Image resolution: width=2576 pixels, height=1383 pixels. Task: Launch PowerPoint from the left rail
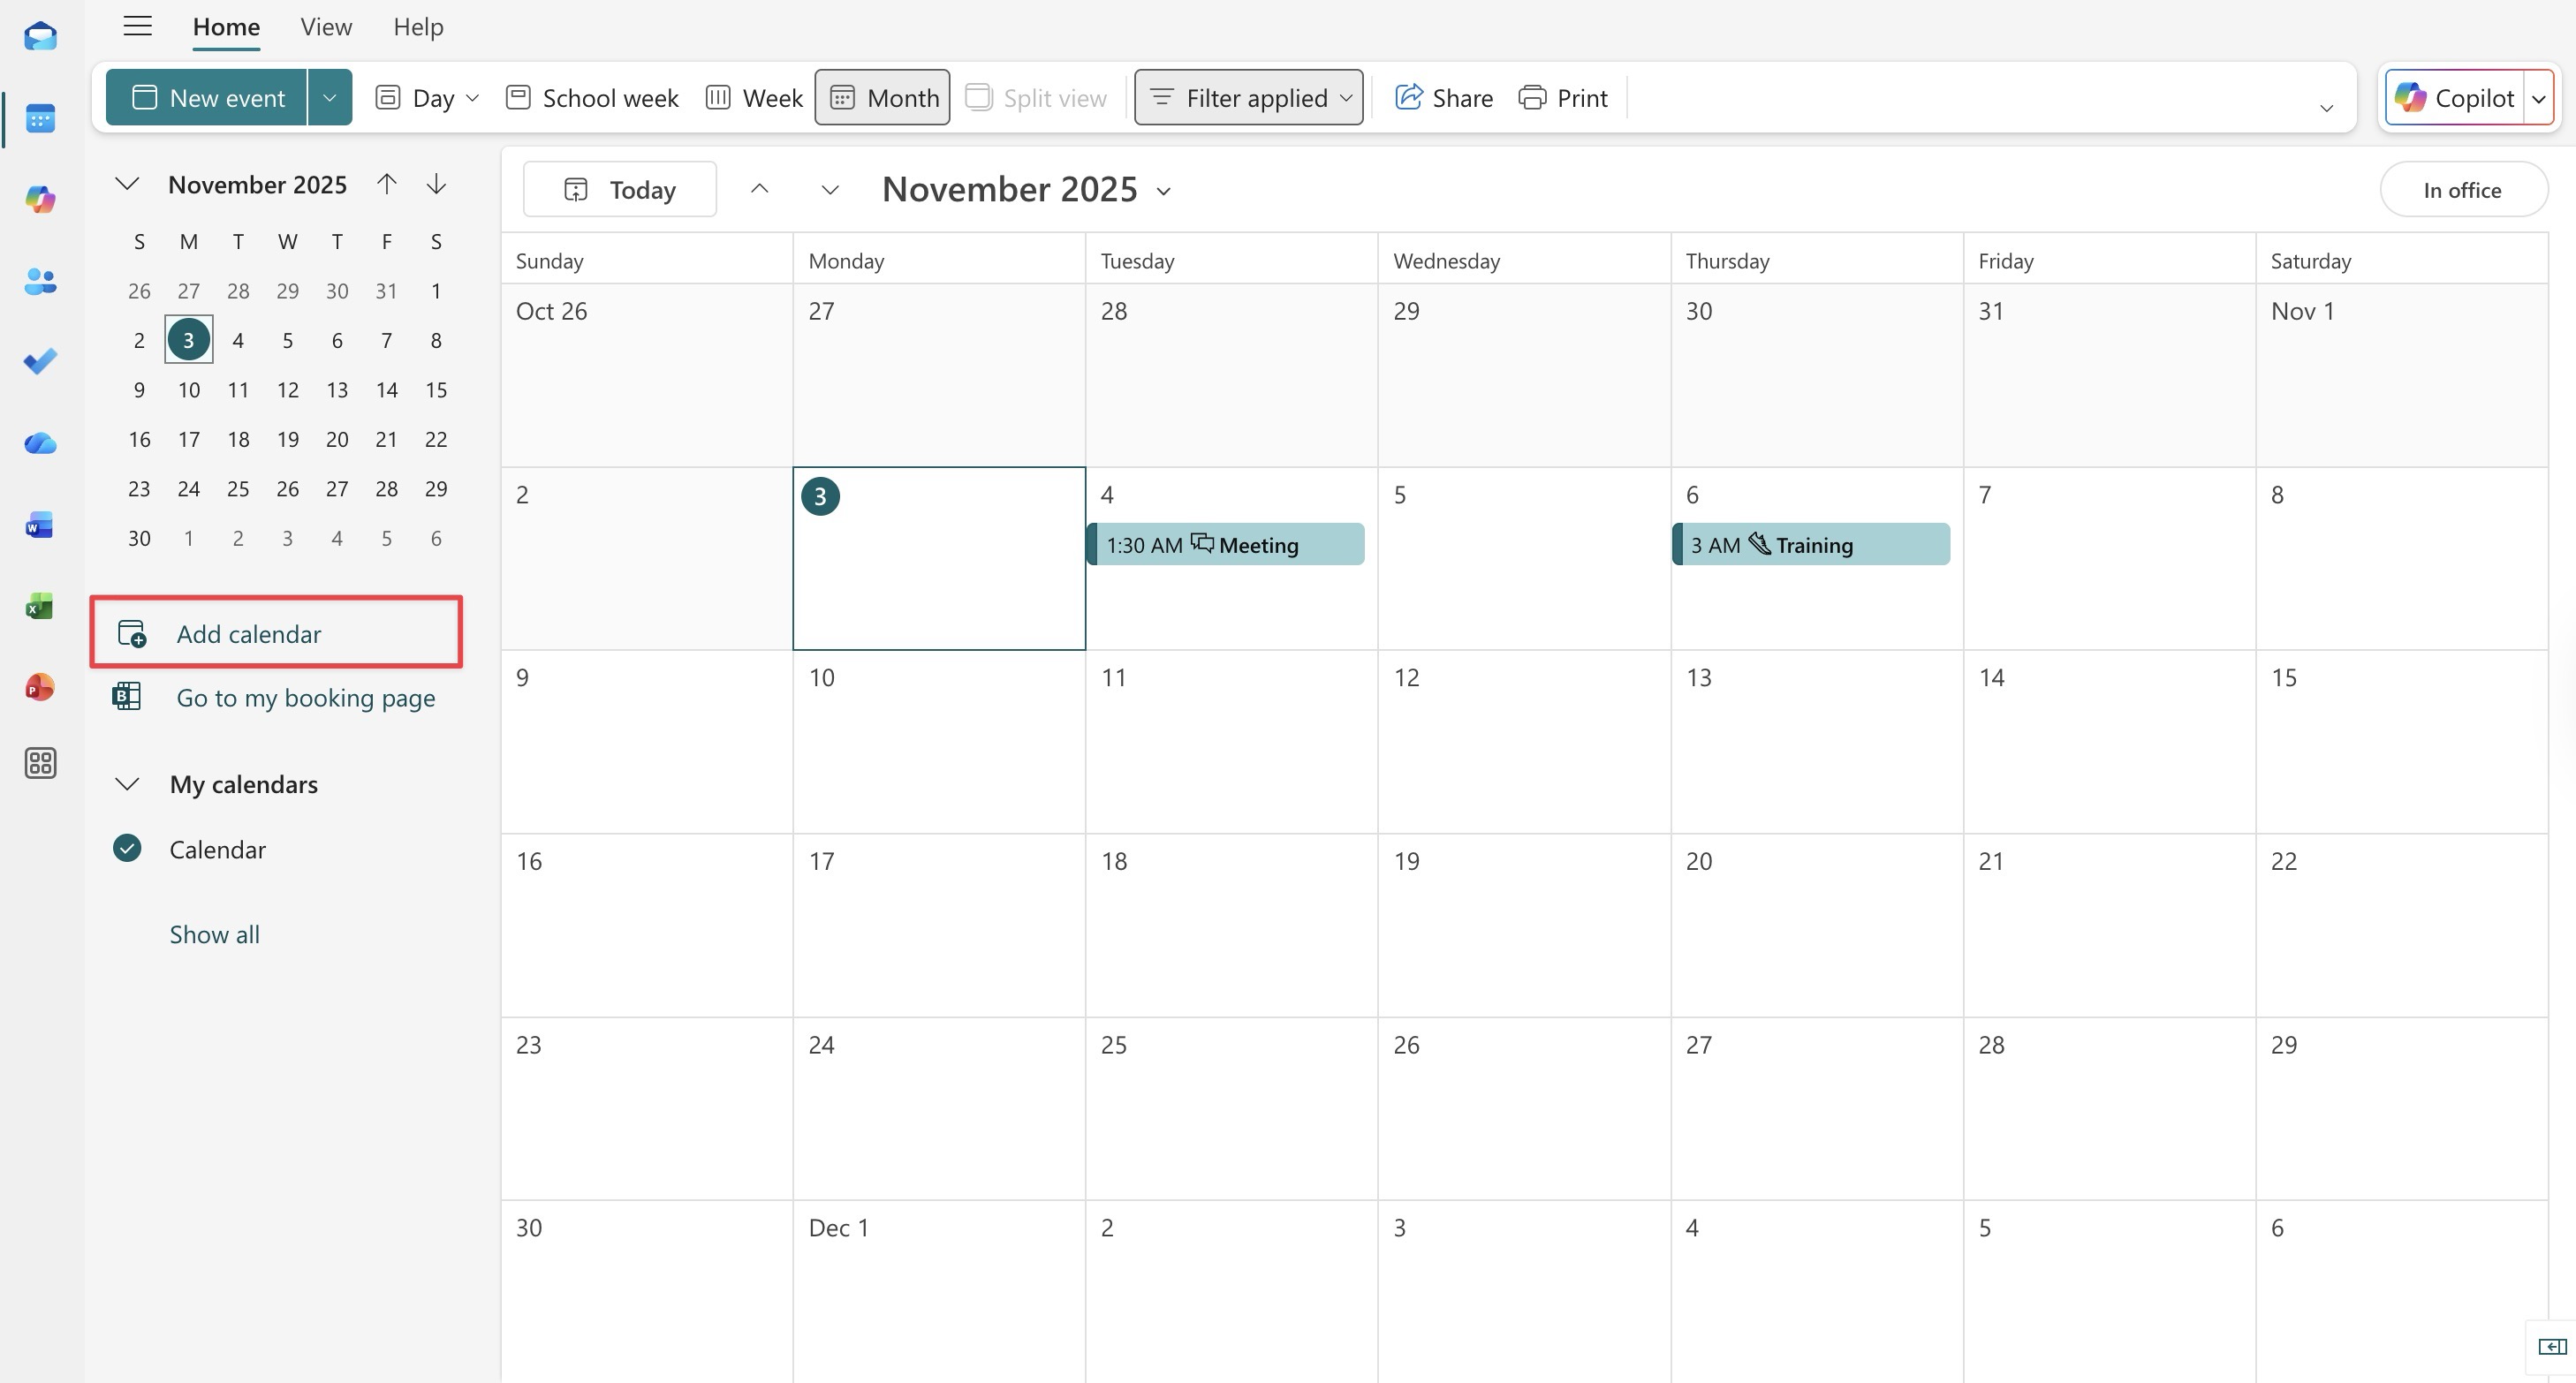coord(40,687)
